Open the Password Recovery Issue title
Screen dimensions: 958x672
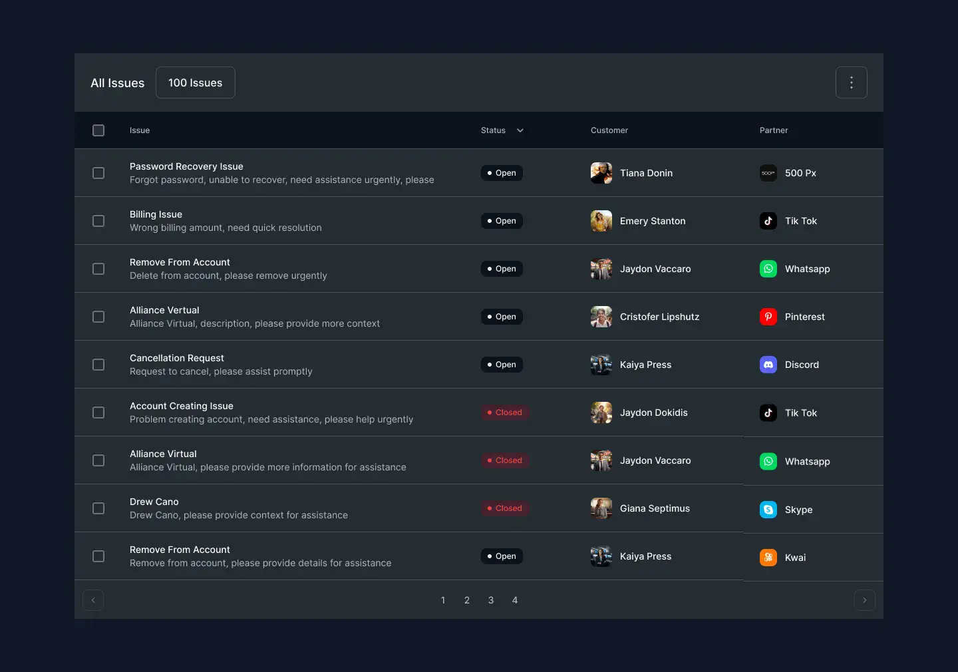point(186,166)
